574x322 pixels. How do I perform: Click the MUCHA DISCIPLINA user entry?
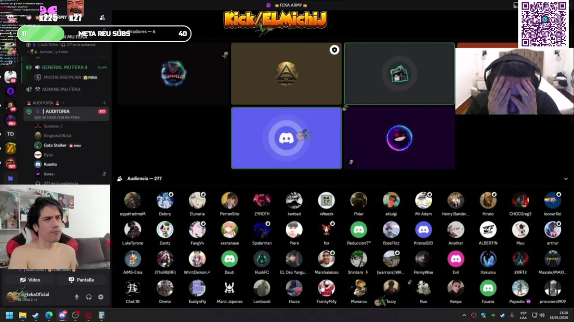point(66,77)
